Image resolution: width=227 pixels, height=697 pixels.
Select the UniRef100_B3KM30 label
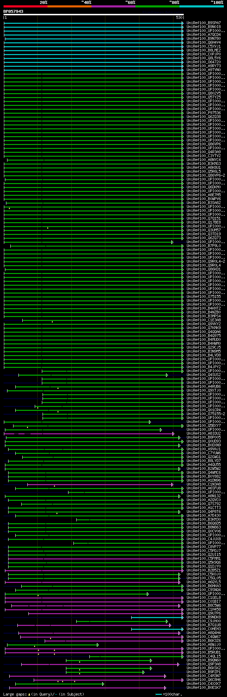204,520
